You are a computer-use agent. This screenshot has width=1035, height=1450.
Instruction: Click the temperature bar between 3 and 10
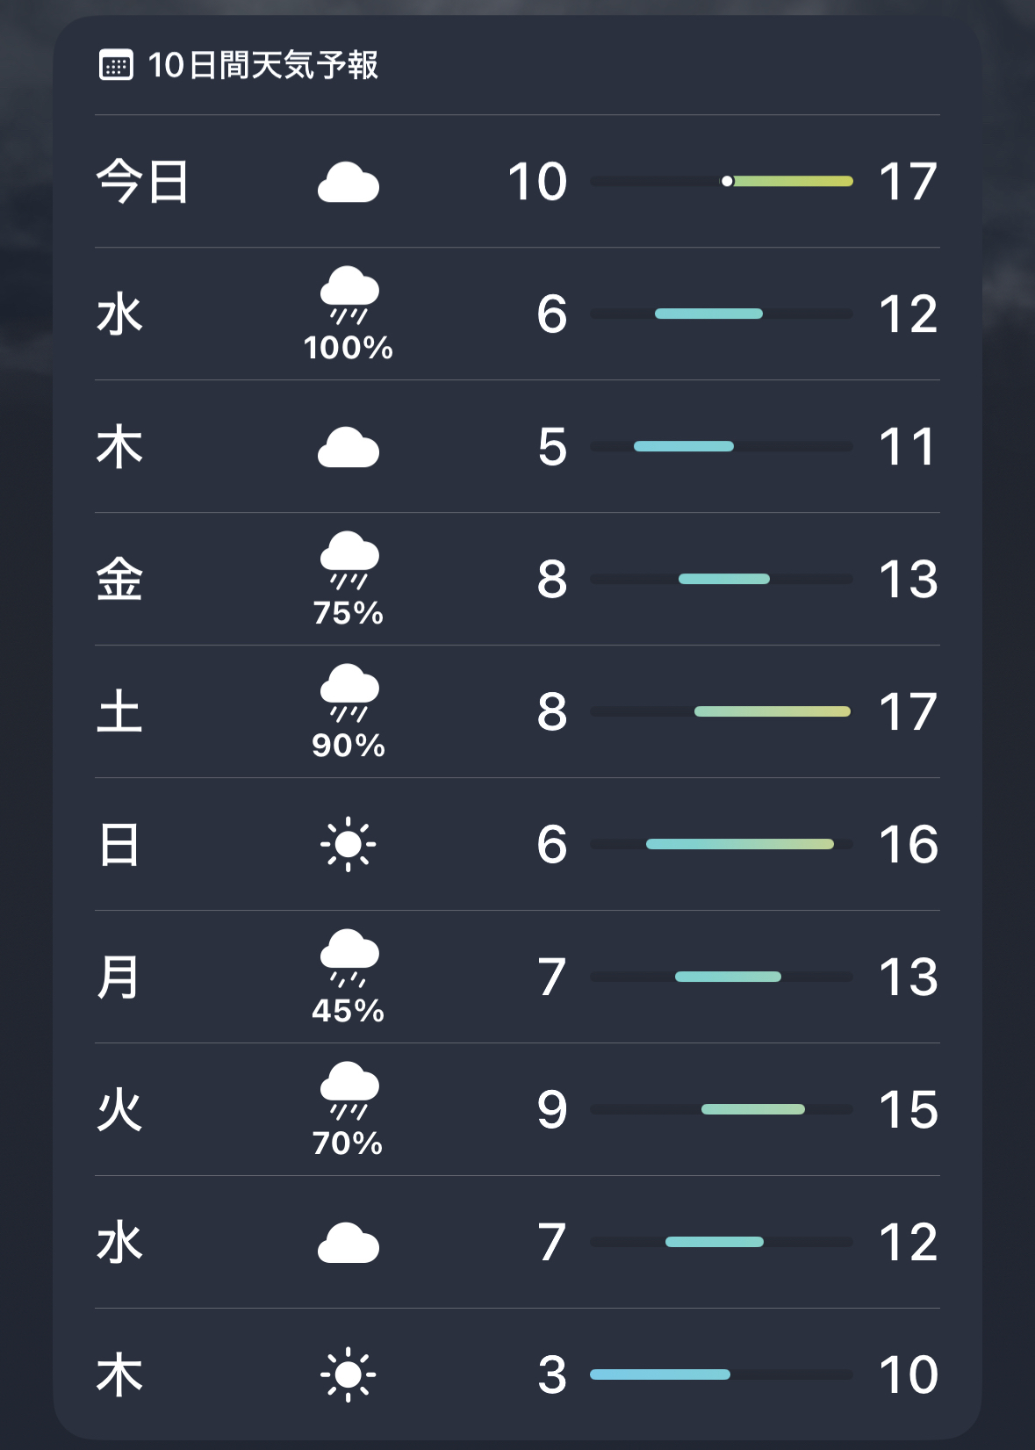tap(722, 1374)
